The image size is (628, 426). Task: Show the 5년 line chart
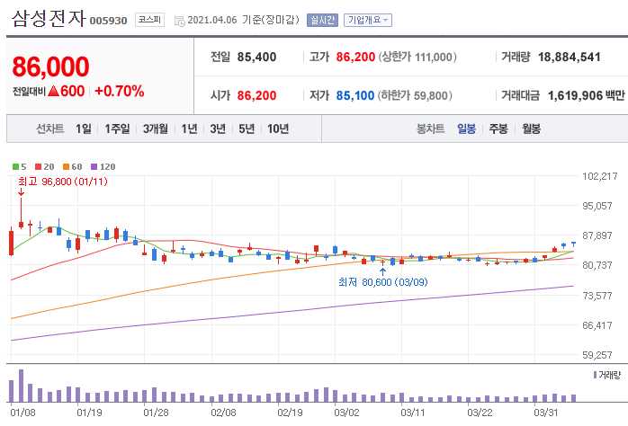tap(247, 129)
